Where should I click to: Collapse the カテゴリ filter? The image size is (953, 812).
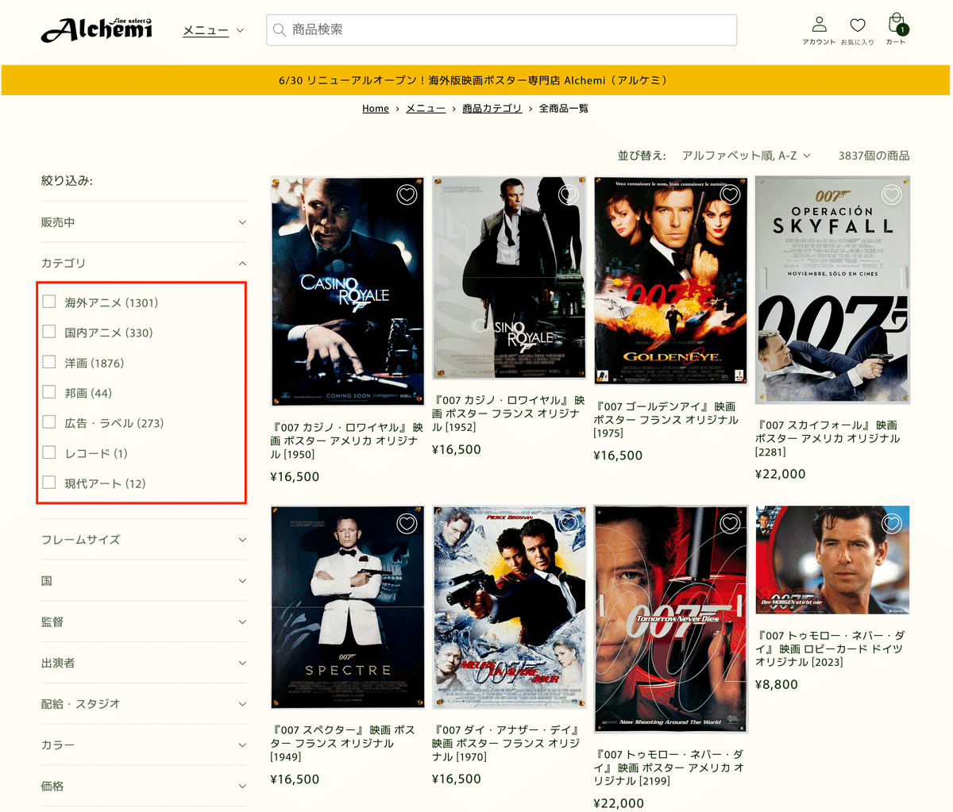pos(144,263)
